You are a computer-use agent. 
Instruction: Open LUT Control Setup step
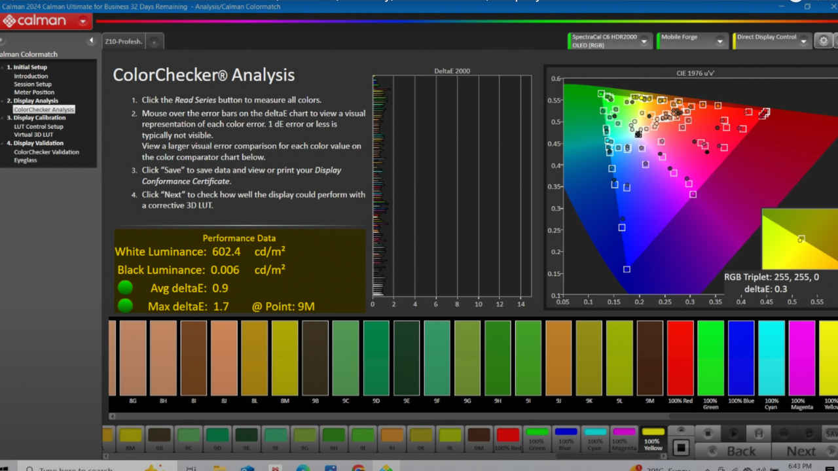click(x=39, y=126)
